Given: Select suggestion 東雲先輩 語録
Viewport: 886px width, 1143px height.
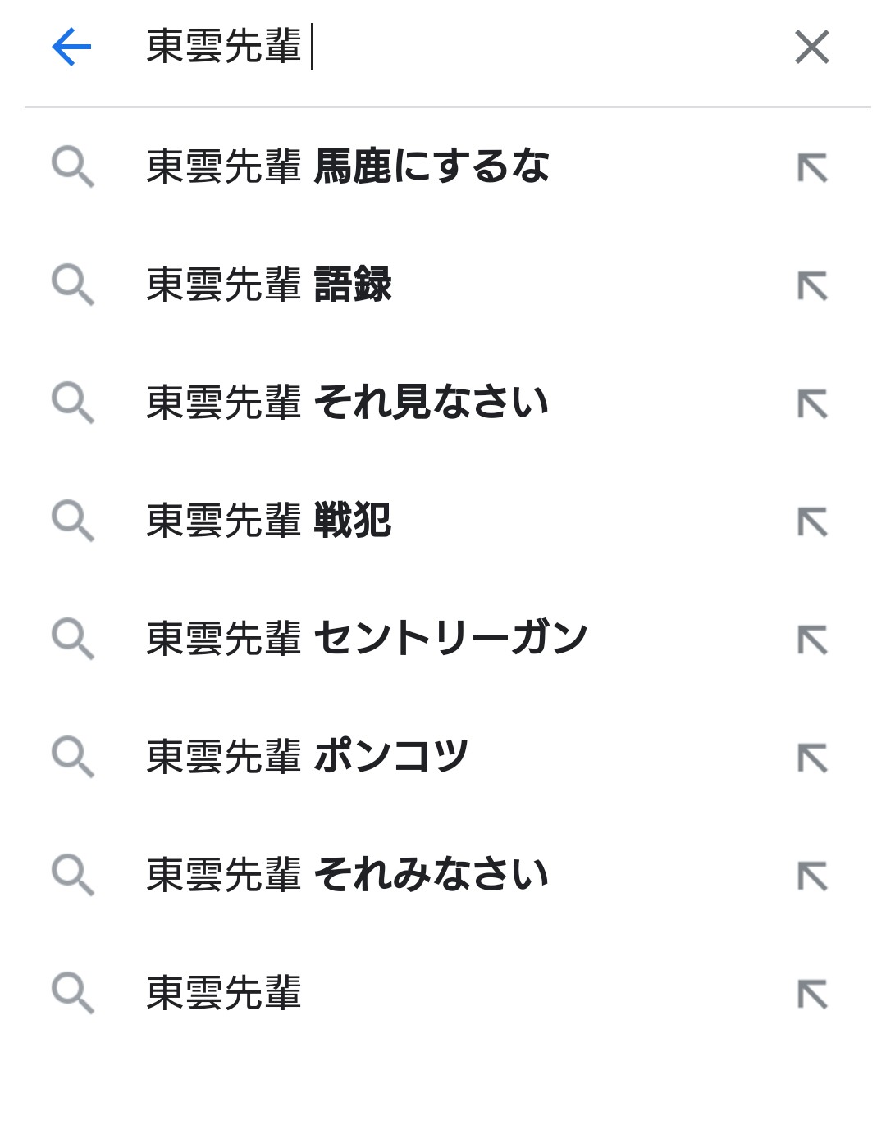Looking at the screenshot, I should 269,285.
